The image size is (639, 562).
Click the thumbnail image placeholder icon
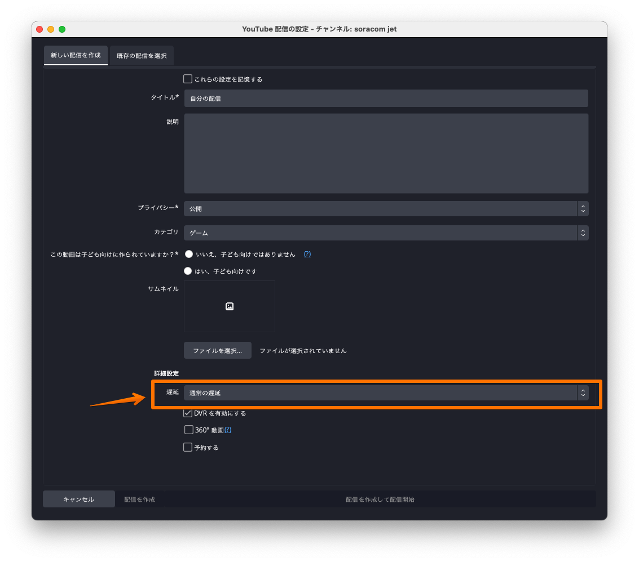(230, 306)
